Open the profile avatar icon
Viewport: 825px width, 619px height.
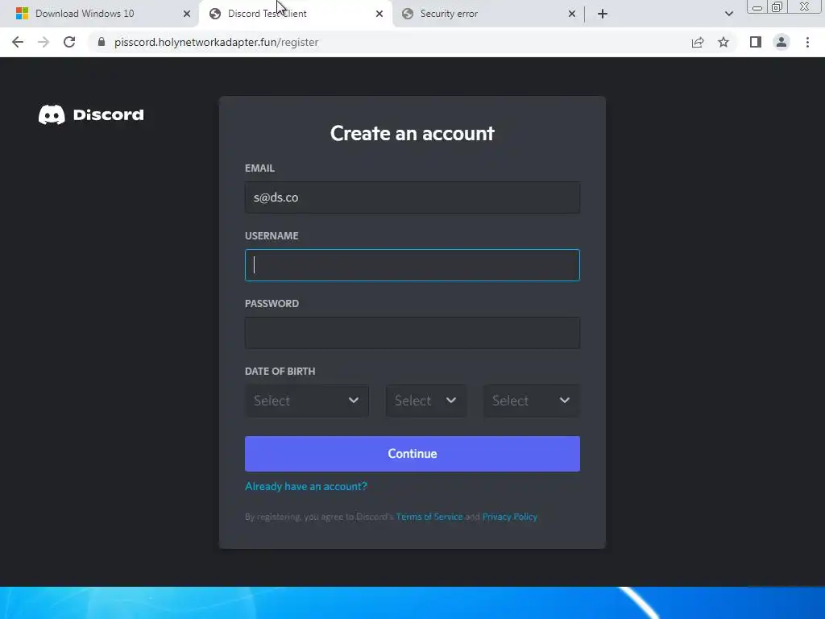point(781,42)
